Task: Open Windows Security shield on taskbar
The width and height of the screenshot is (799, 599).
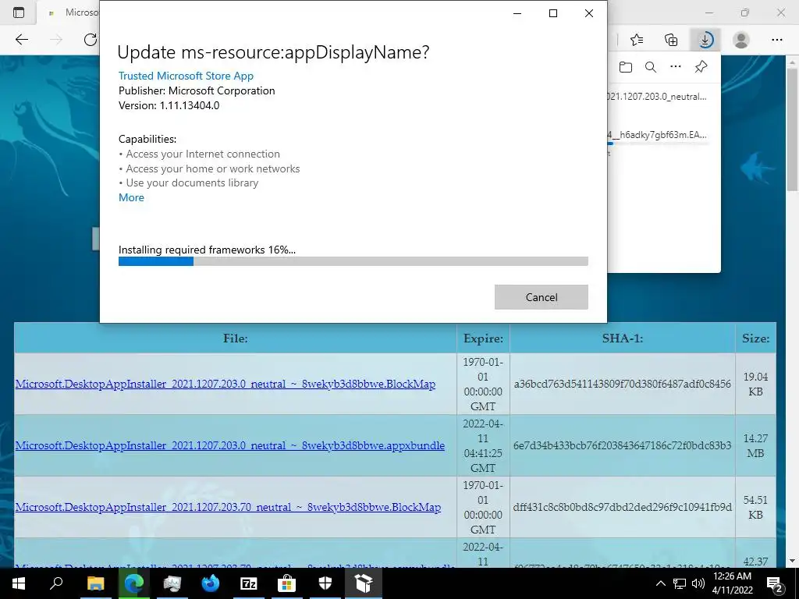Action: coord(325,583)
